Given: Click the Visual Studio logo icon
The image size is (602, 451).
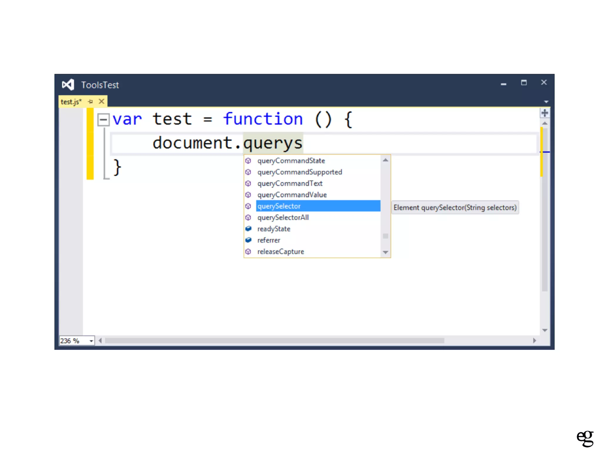Looking at the screenshot, I should pyautogui.click(x=68, y=85).
